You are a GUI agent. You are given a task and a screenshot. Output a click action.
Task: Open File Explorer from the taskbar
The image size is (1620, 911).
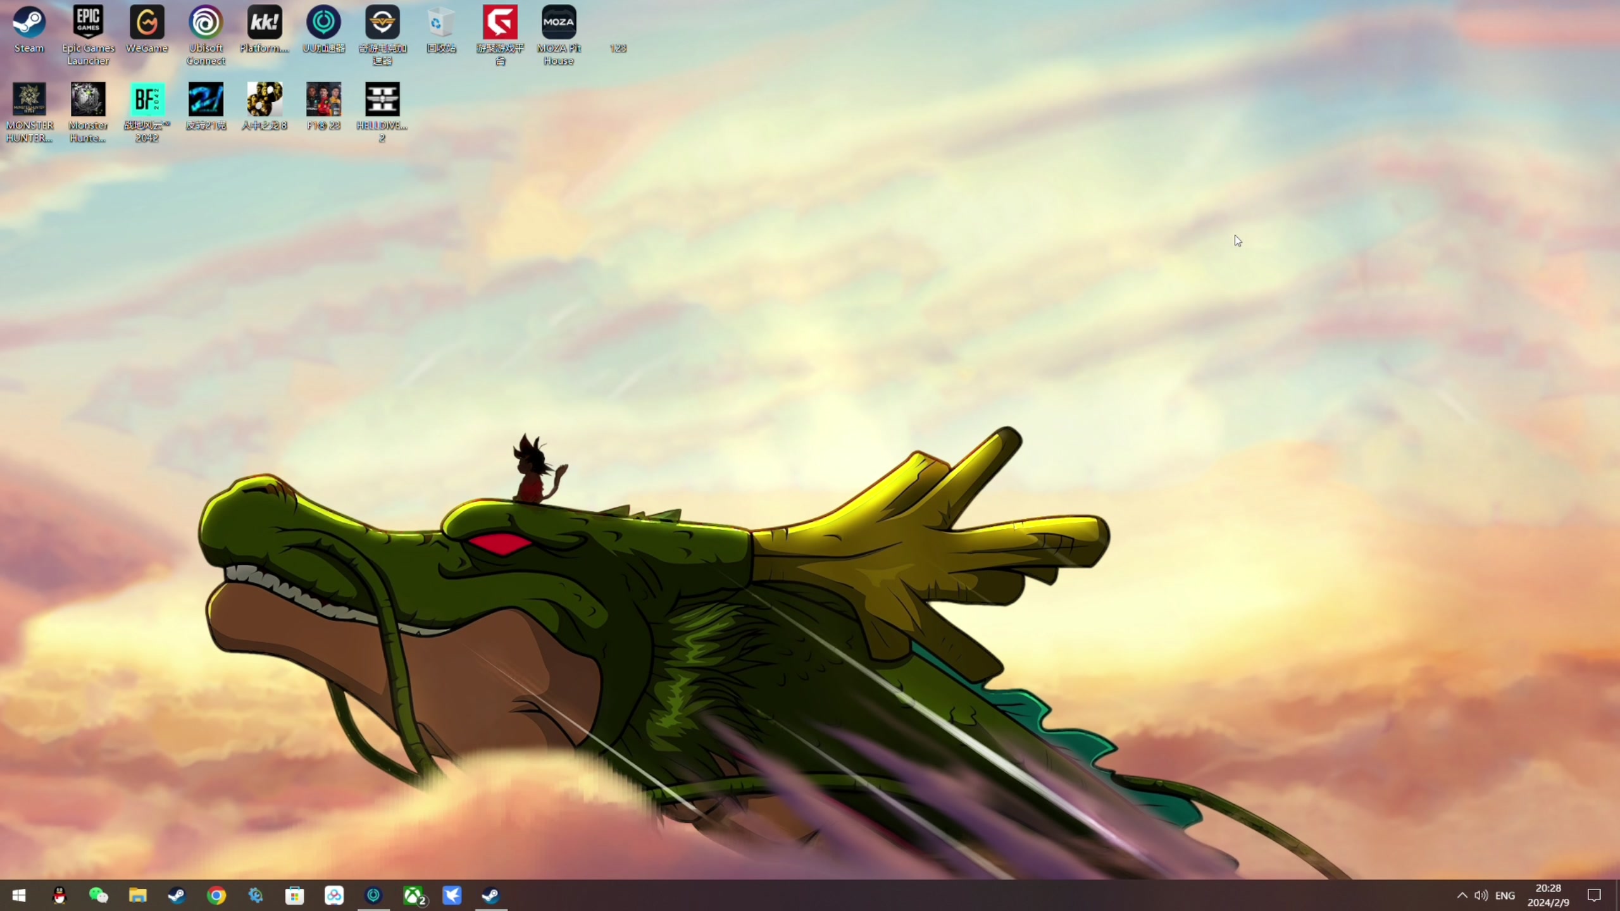pos(138,895)
